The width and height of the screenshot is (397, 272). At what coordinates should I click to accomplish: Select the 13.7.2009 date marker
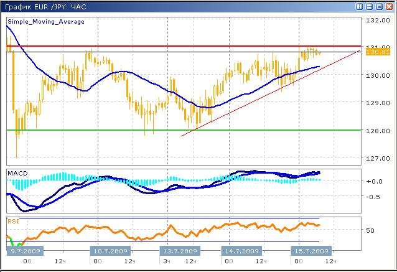(x=180, y=251)
